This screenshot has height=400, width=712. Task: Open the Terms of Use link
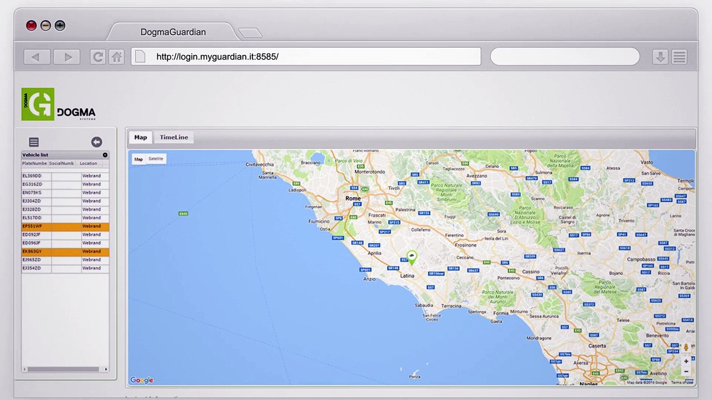coord(682,383)
